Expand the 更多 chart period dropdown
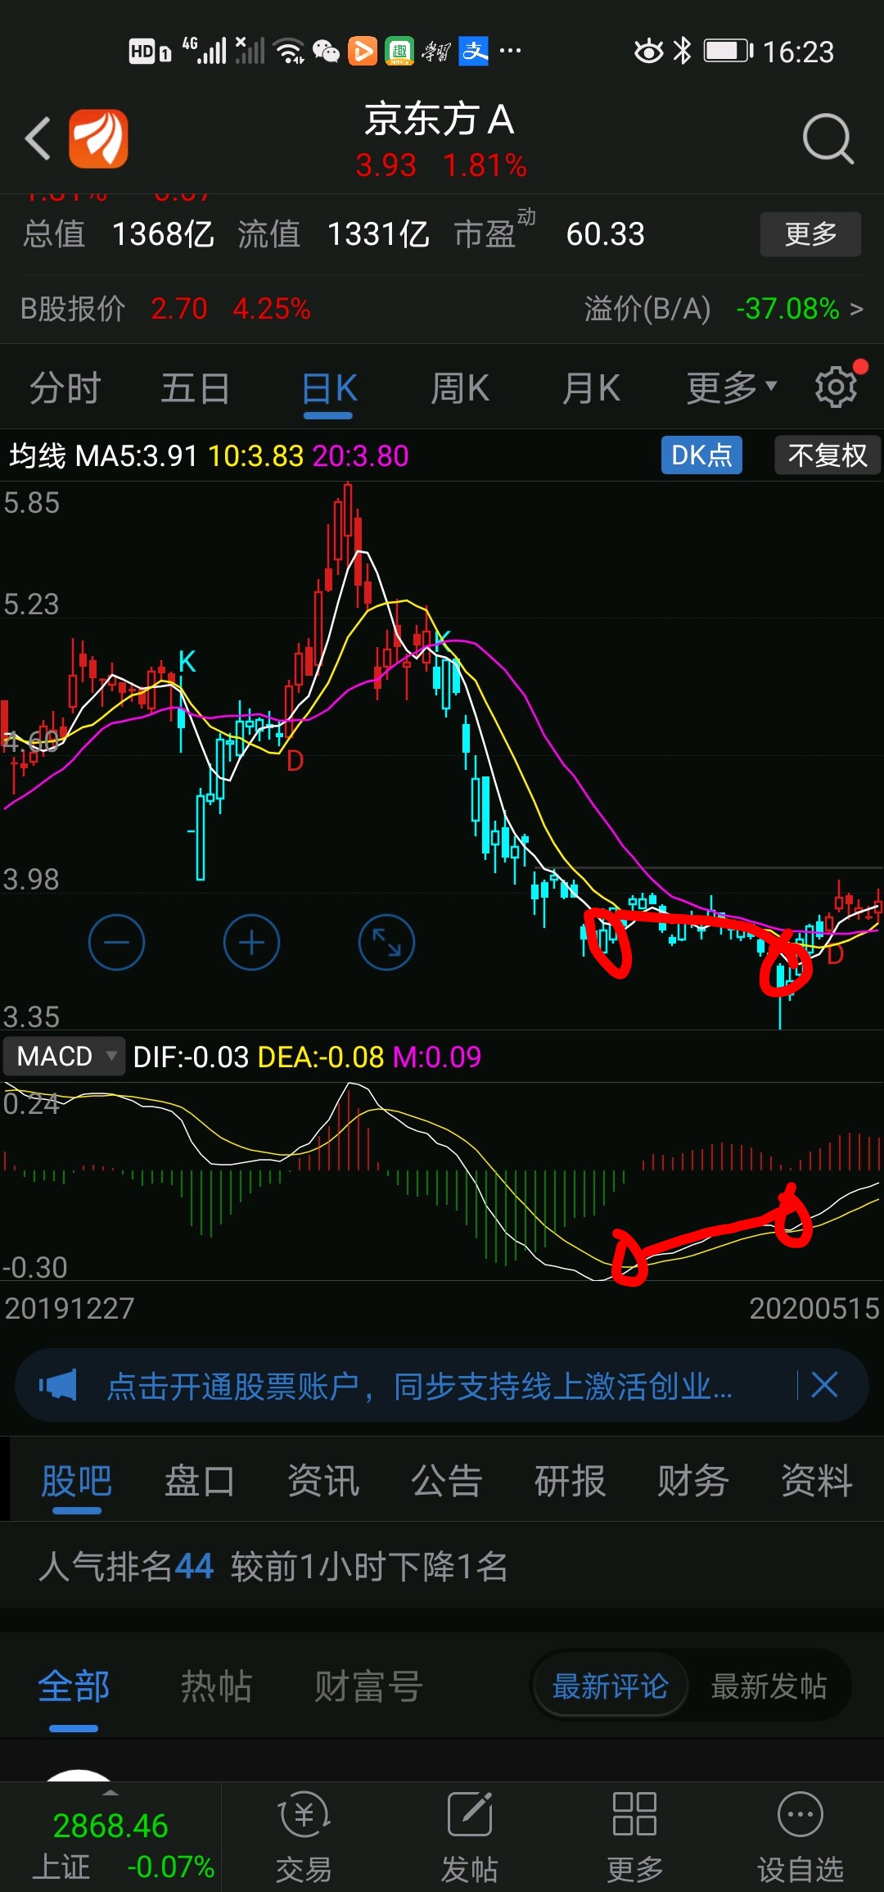The width and height of the screenshot is (884, 1892). point(731,387)
